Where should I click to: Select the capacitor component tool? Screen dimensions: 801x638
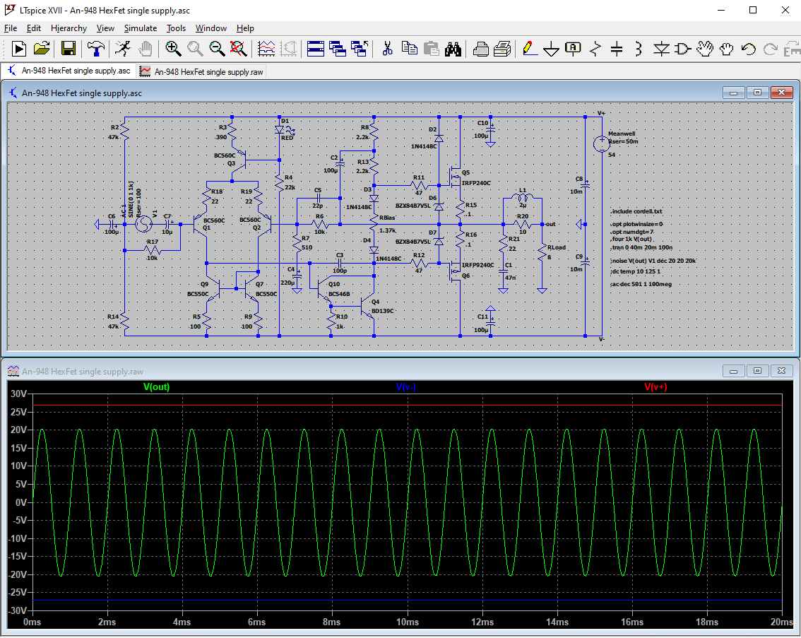617,49
